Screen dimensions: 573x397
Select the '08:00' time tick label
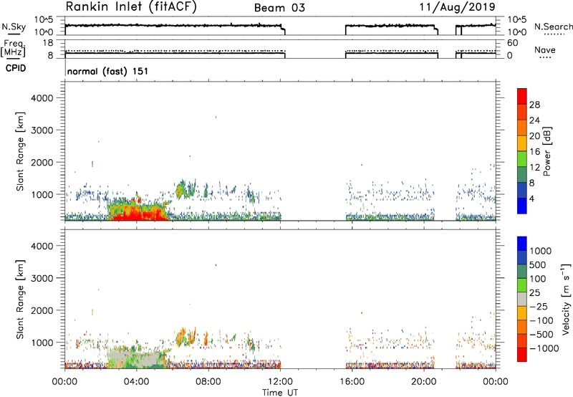click(208, 382)
